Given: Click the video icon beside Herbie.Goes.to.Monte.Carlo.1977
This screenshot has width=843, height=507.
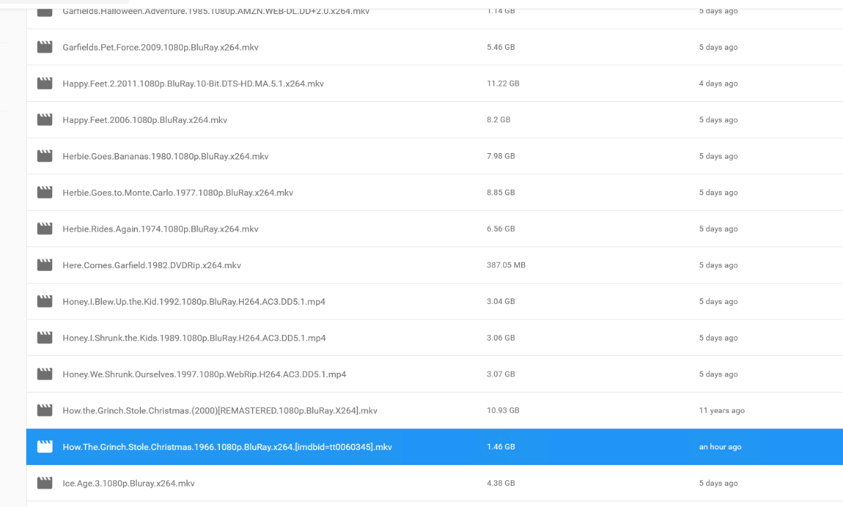Looking at the screenshot, I should [x=45, y=192].
